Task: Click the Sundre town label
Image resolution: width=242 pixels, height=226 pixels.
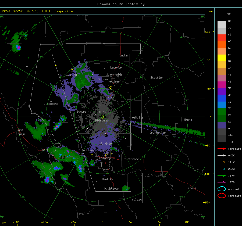Action: coord(81,112)
